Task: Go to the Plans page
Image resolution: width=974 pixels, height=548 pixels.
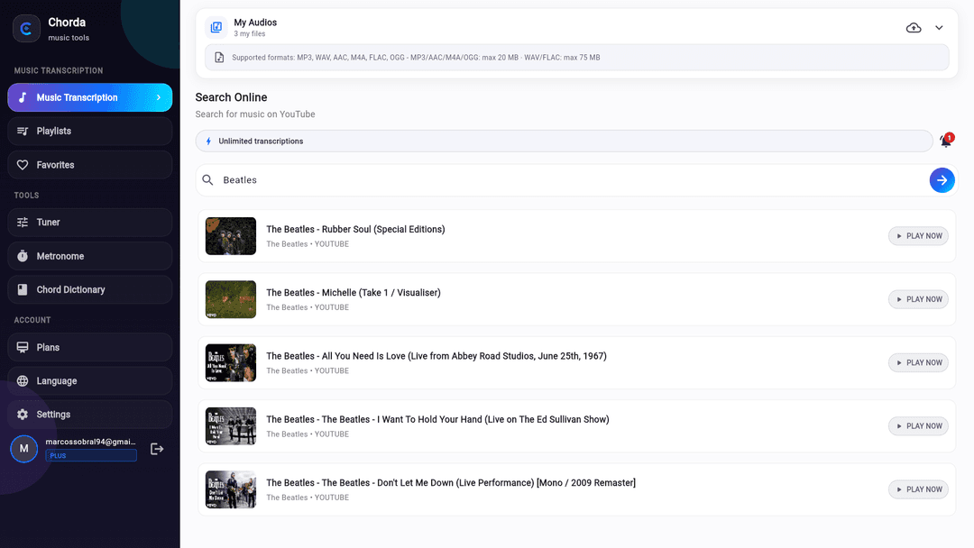Action: [x=89, y=348]
